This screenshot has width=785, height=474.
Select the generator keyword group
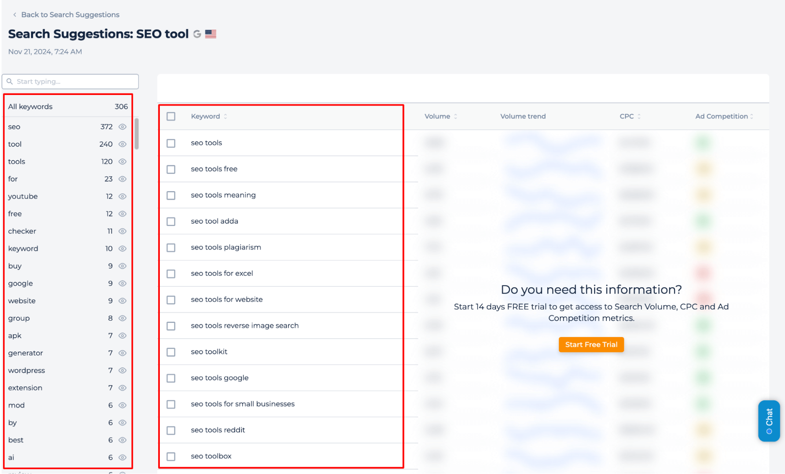[26, 353]
